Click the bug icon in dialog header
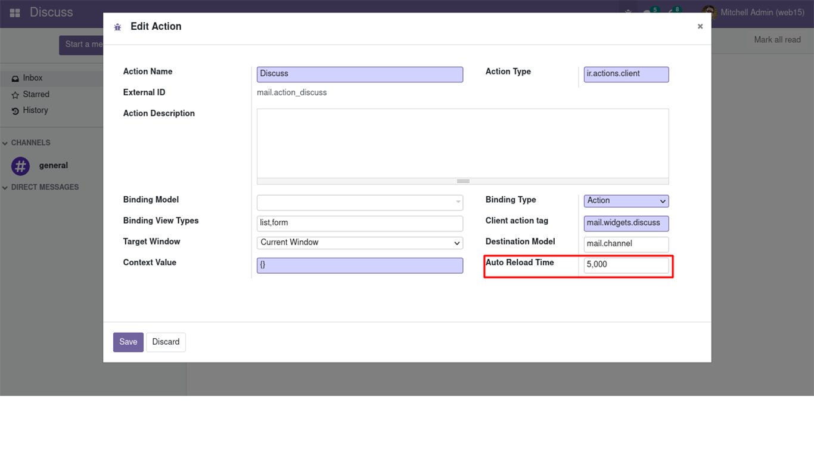814x458 pixels. click(117, 27)
